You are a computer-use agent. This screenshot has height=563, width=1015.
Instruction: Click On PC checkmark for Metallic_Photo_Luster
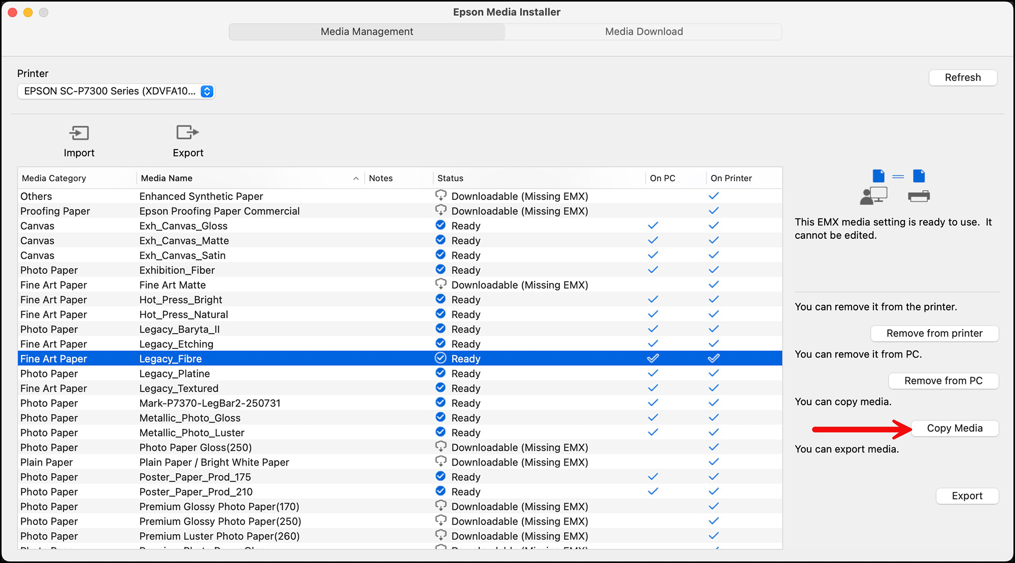click(x=653, y=432)
